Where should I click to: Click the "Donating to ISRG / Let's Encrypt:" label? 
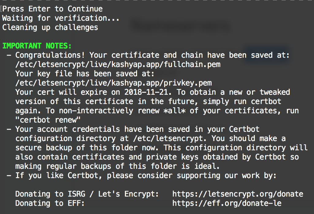click(87, 194)
